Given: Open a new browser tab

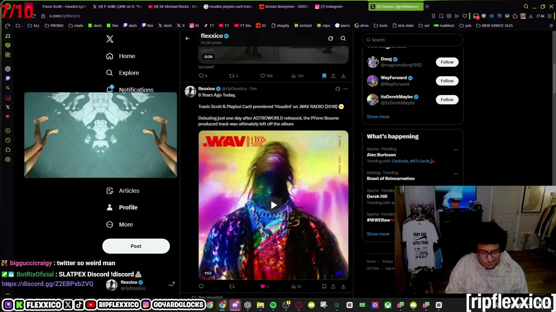Looking at the screenshot, I should click(427, 6).
